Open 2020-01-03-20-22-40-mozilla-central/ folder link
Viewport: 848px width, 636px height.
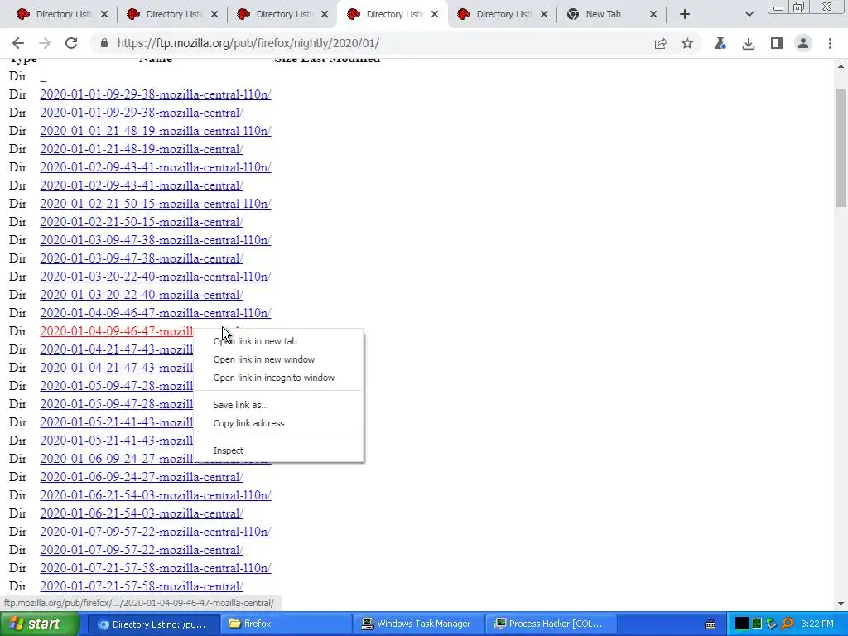click(x=141, y=296)
